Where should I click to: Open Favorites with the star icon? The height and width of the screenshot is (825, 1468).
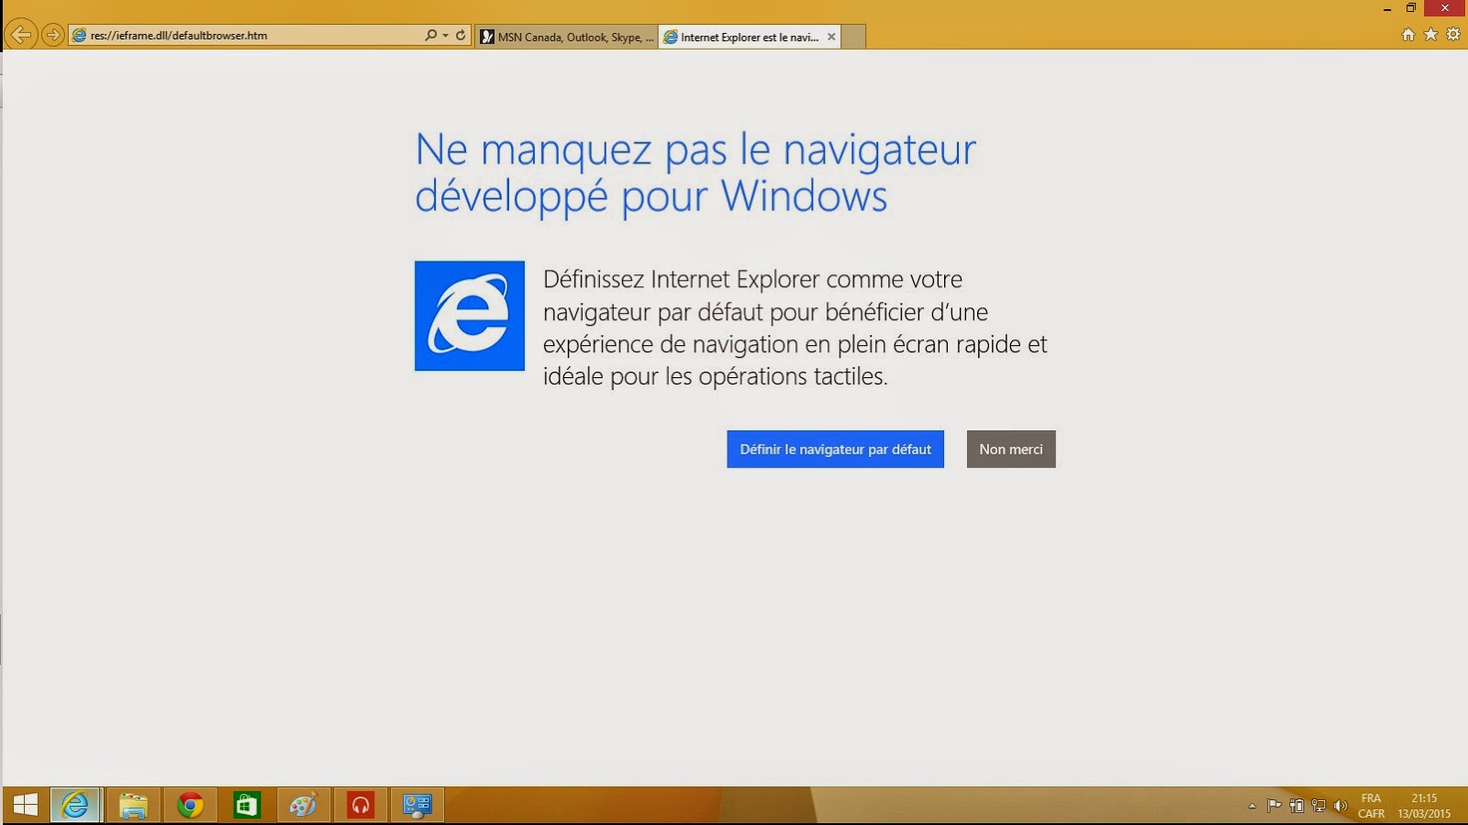coord(1430,35)
